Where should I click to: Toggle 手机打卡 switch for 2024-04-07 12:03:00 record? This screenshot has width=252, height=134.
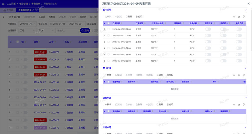223,35
